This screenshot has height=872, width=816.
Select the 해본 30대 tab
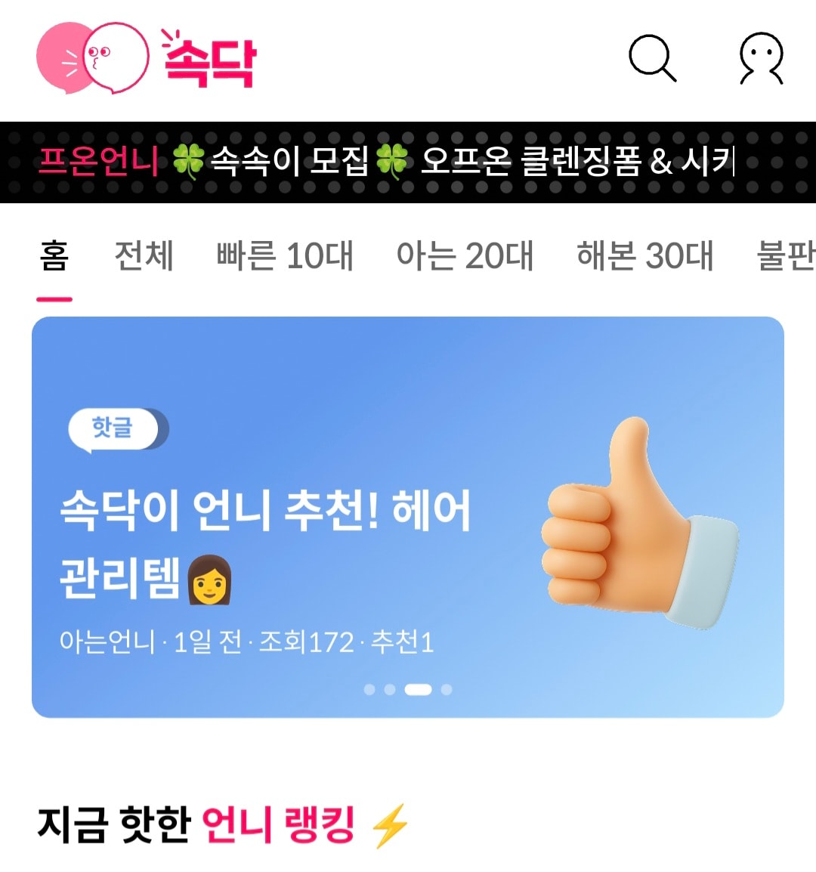click(x=645, y=256)
